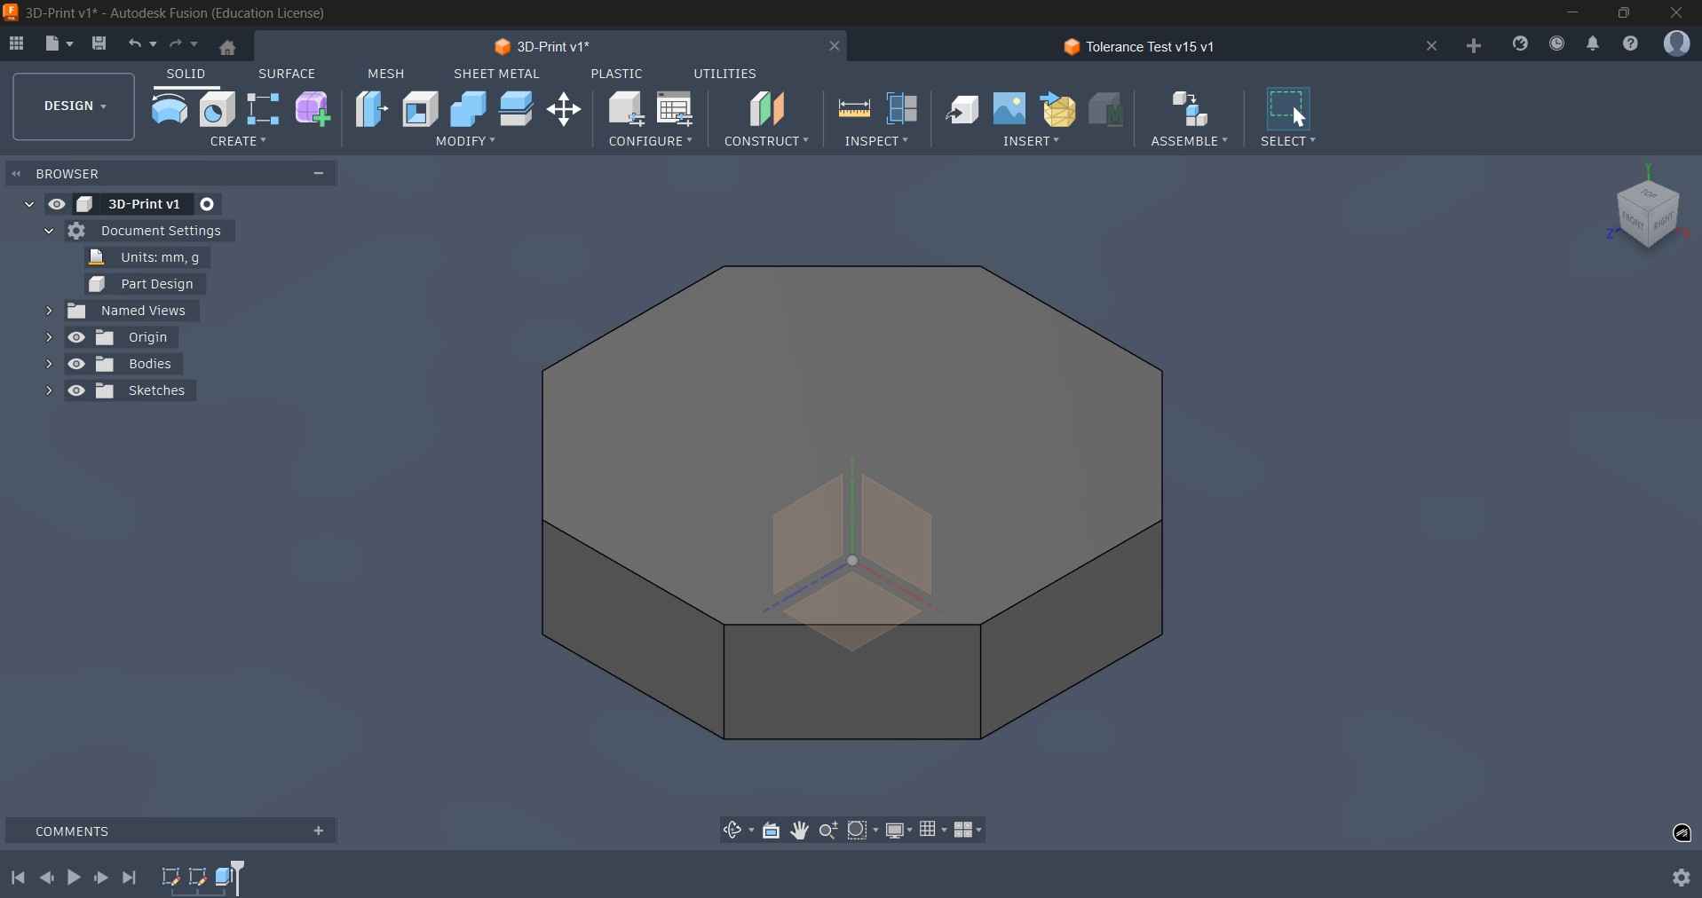This screenshot has width=1702, height=898.
Task: Click the Zoom tool in navigation bar
Action: click(x=828, y=830)
